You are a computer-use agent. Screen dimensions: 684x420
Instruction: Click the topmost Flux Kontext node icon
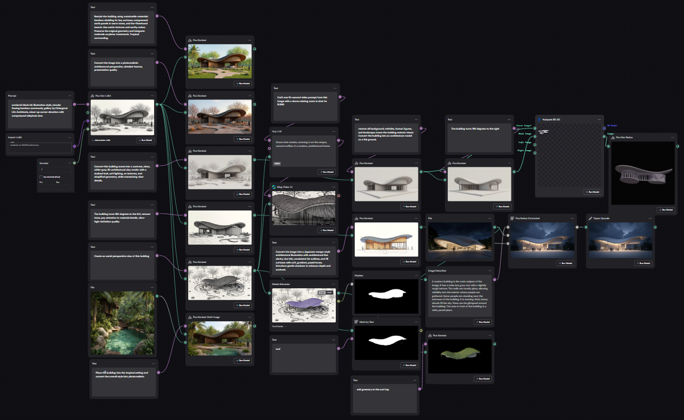pyautogui.click(x=190, y=40)
